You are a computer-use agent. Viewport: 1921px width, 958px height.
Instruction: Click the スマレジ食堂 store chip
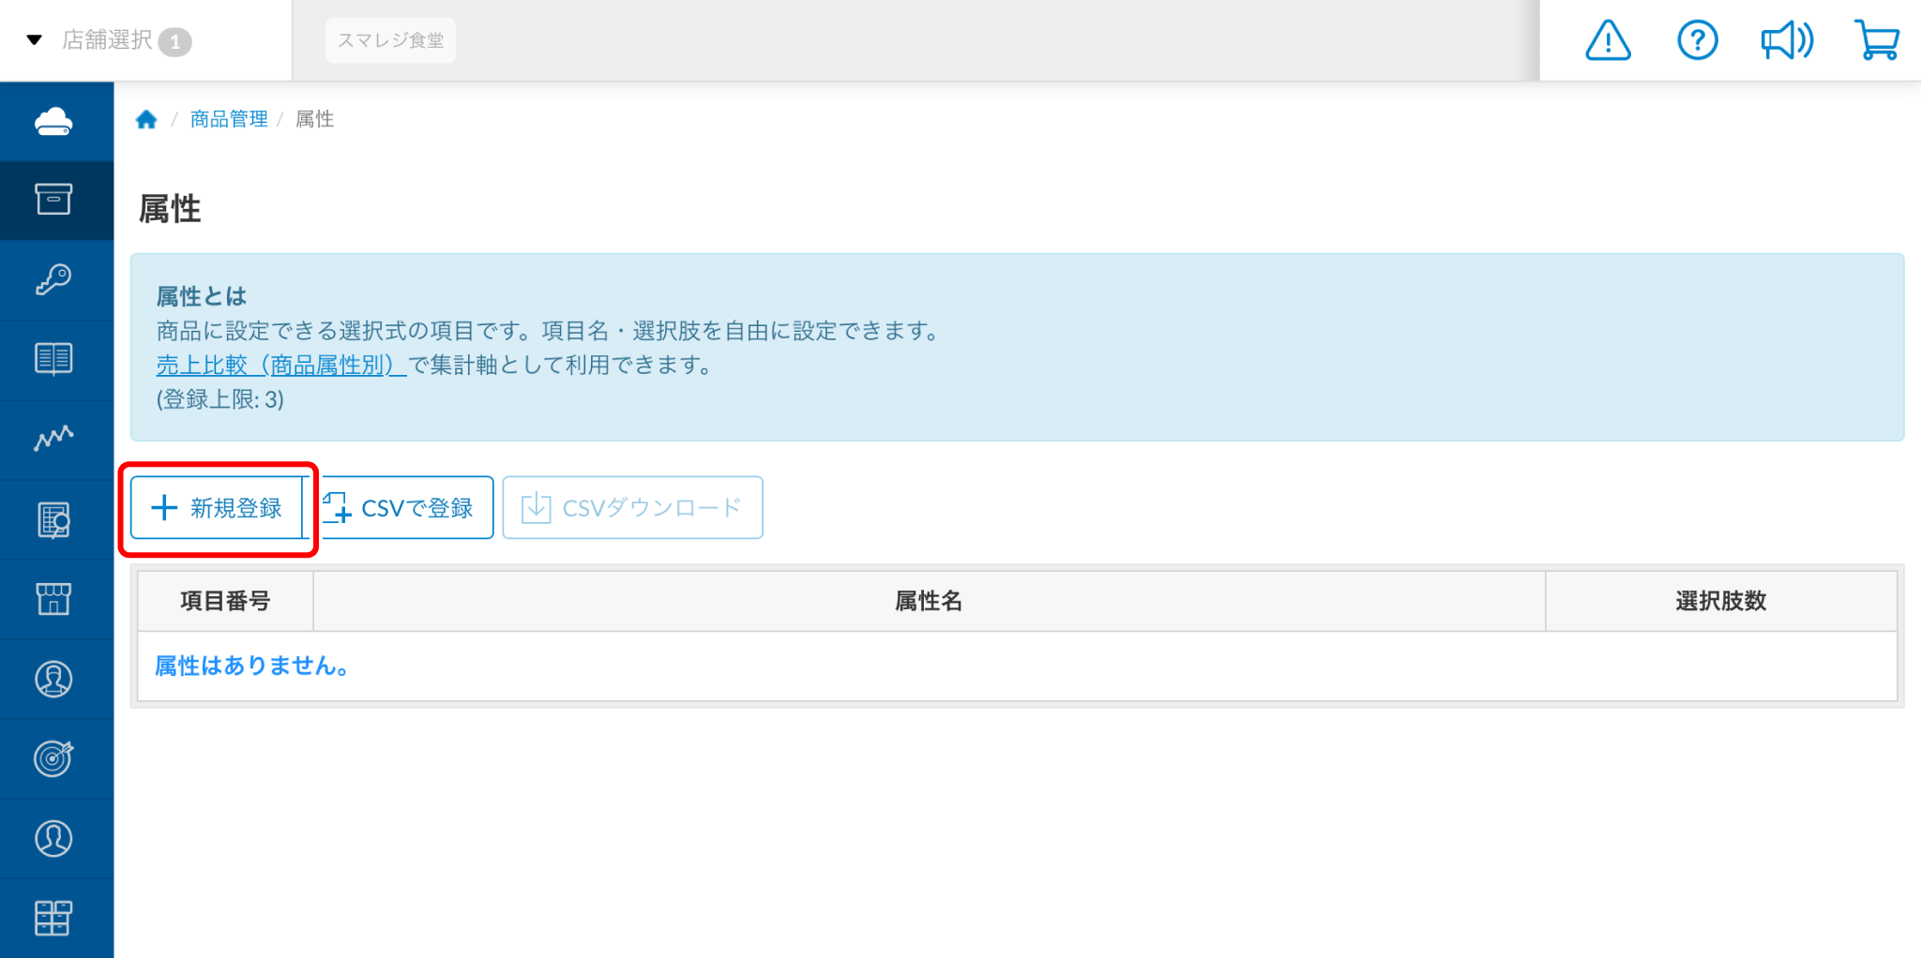coord(390,40)
